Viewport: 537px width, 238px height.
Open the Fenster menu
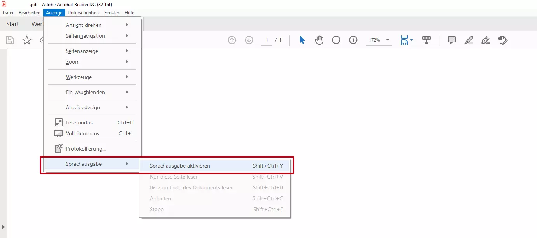tap(112, 13)
